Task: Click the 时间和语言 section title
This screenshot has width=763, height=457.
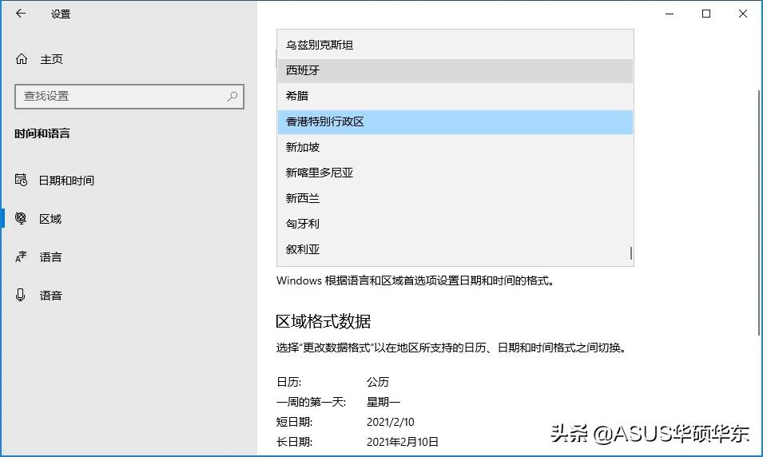Action: [x=42, y=134]
